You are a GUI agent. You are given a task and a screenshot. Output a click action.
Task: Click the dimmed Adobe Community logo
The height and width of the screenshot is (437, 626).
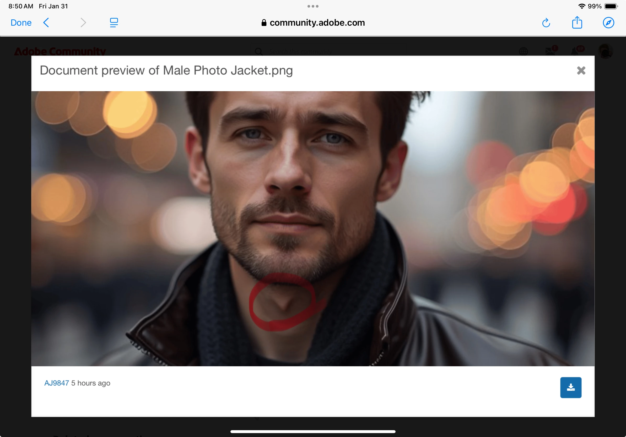point(60,51)
